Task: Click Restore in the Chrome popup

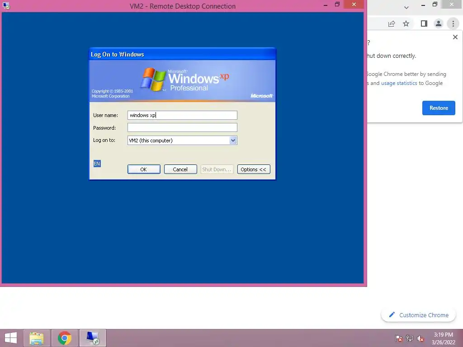Action: (439, 108)
